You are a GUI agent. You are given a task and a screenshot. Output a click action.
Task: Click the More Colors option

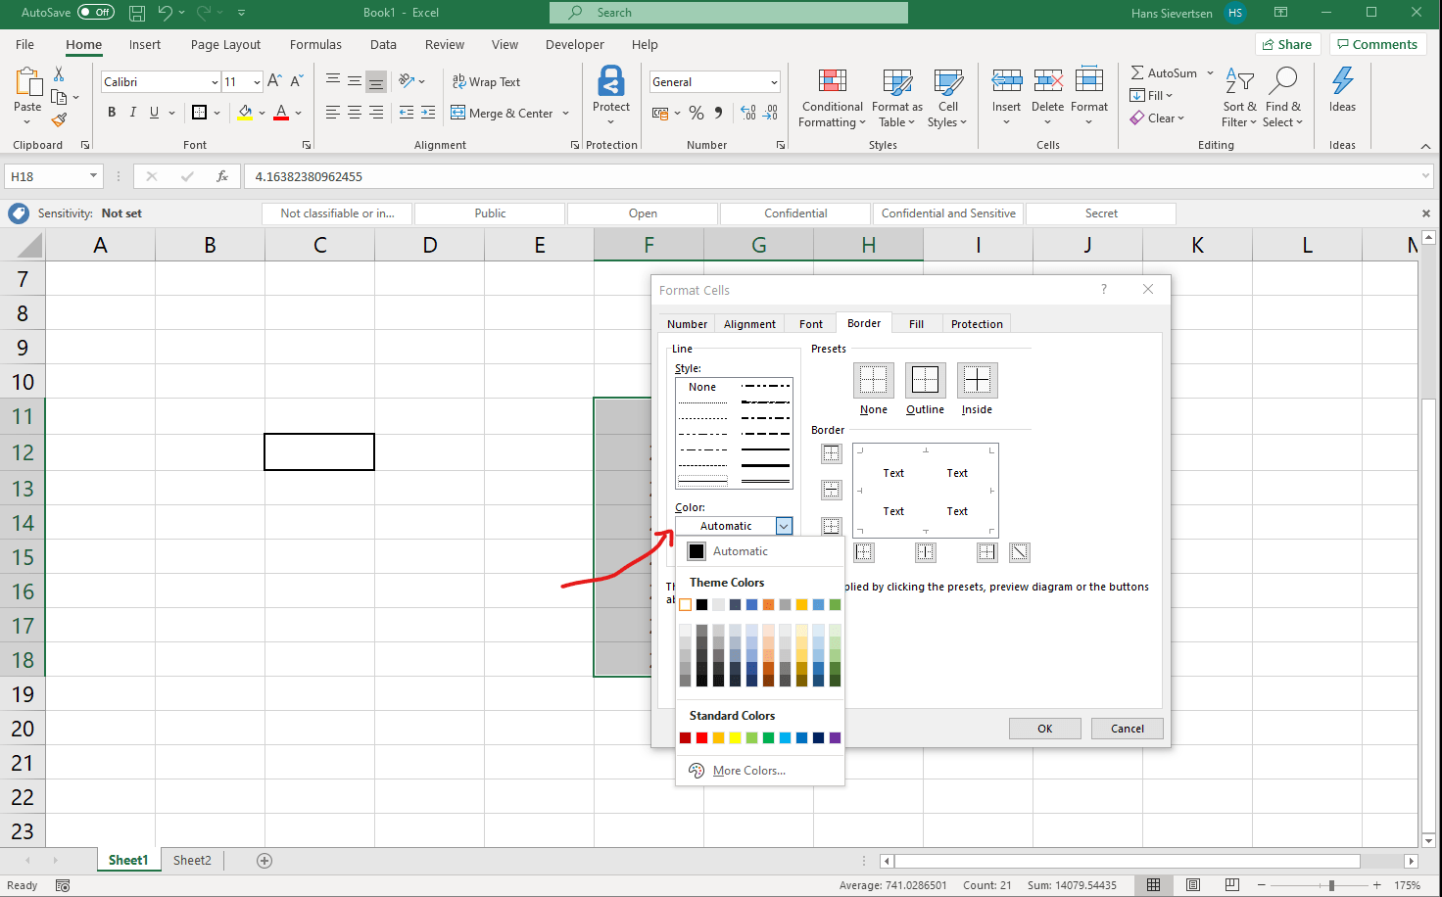(751, 771)
